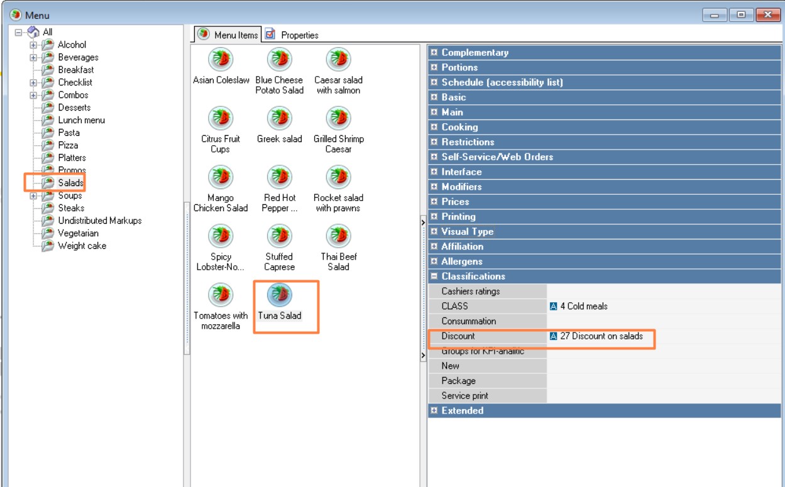Select Caesar salad with salmon icon
The image size is (785, 487).
[338, 60]
